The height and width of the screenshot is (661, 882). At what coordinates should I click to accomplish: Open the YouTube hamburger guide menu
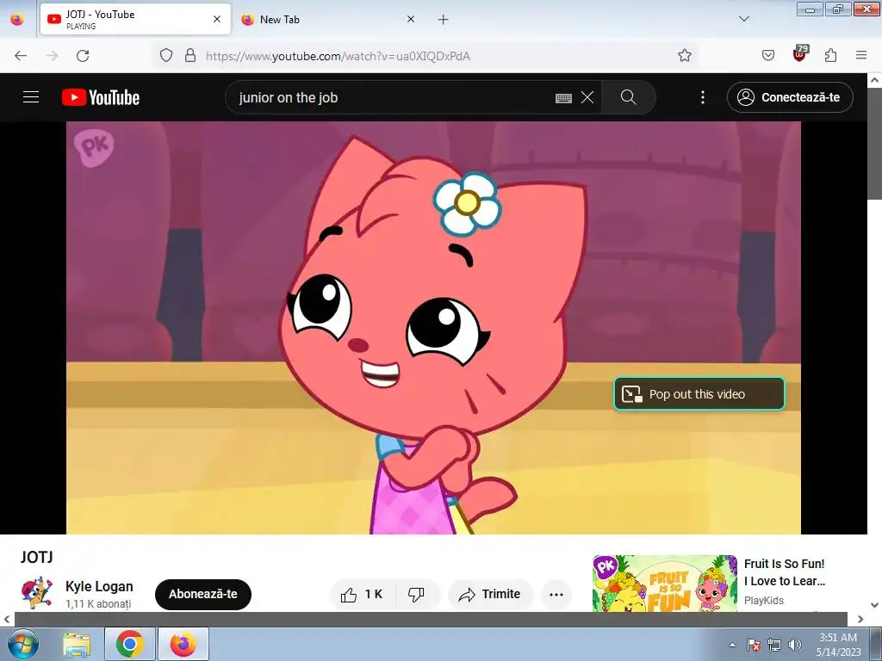click(31, 97)
